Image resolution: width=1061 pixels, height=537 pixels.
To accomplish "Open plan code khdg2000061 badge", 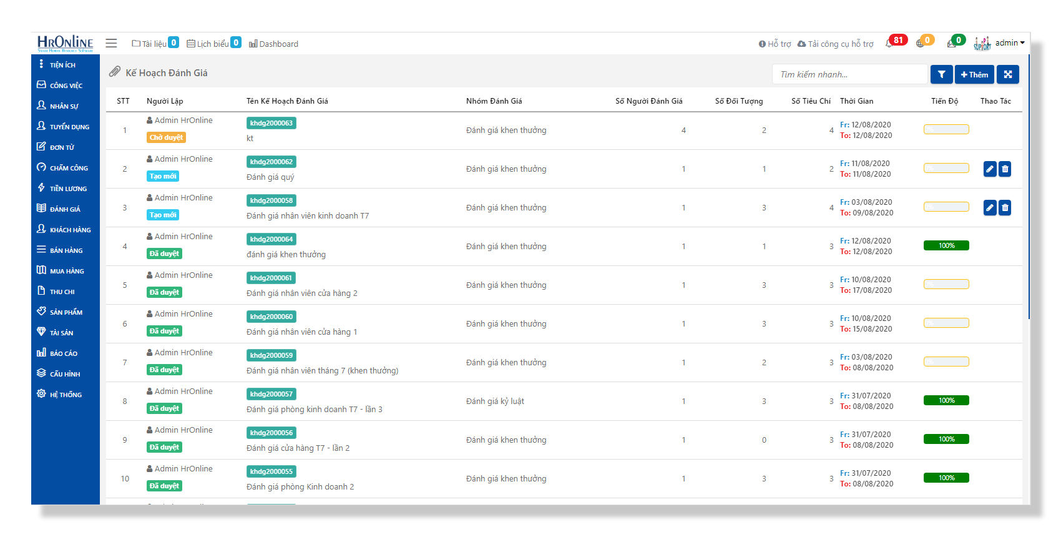I will (x=271, y=278).
